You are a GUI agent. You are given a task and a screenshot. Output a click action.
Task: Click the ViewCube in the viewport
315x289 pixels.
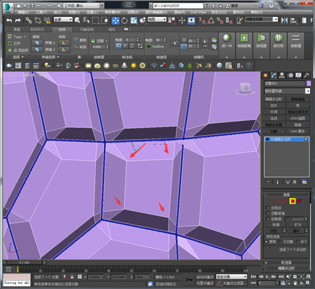(244, 88)
